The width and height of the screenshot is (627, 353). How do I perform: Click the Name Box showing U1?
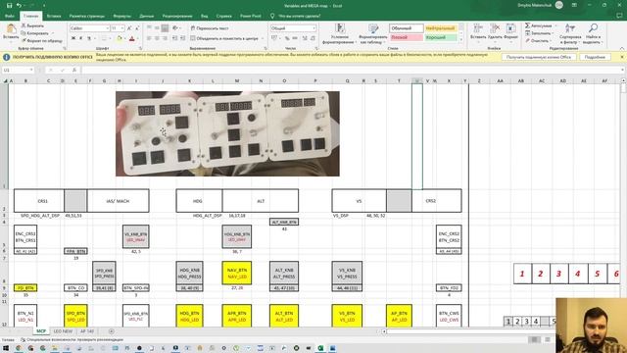point(18,70)
